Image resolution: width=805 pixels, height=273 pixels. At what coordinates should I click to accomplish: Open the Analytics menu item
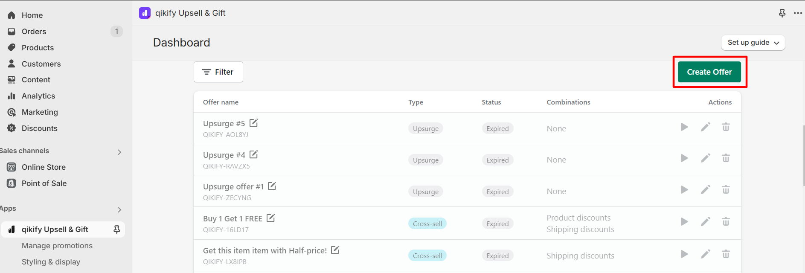(38, 96)
